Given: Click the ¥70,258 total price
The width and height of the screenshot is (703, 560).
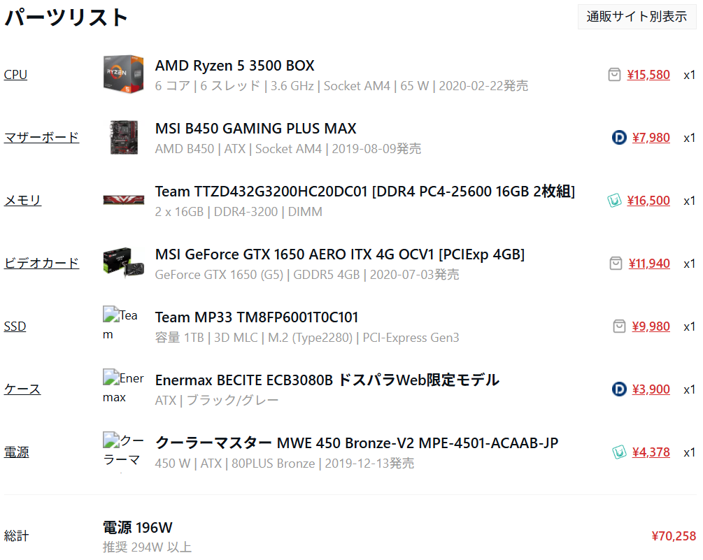Looking at the screenshot, I should tap(674, 536).
